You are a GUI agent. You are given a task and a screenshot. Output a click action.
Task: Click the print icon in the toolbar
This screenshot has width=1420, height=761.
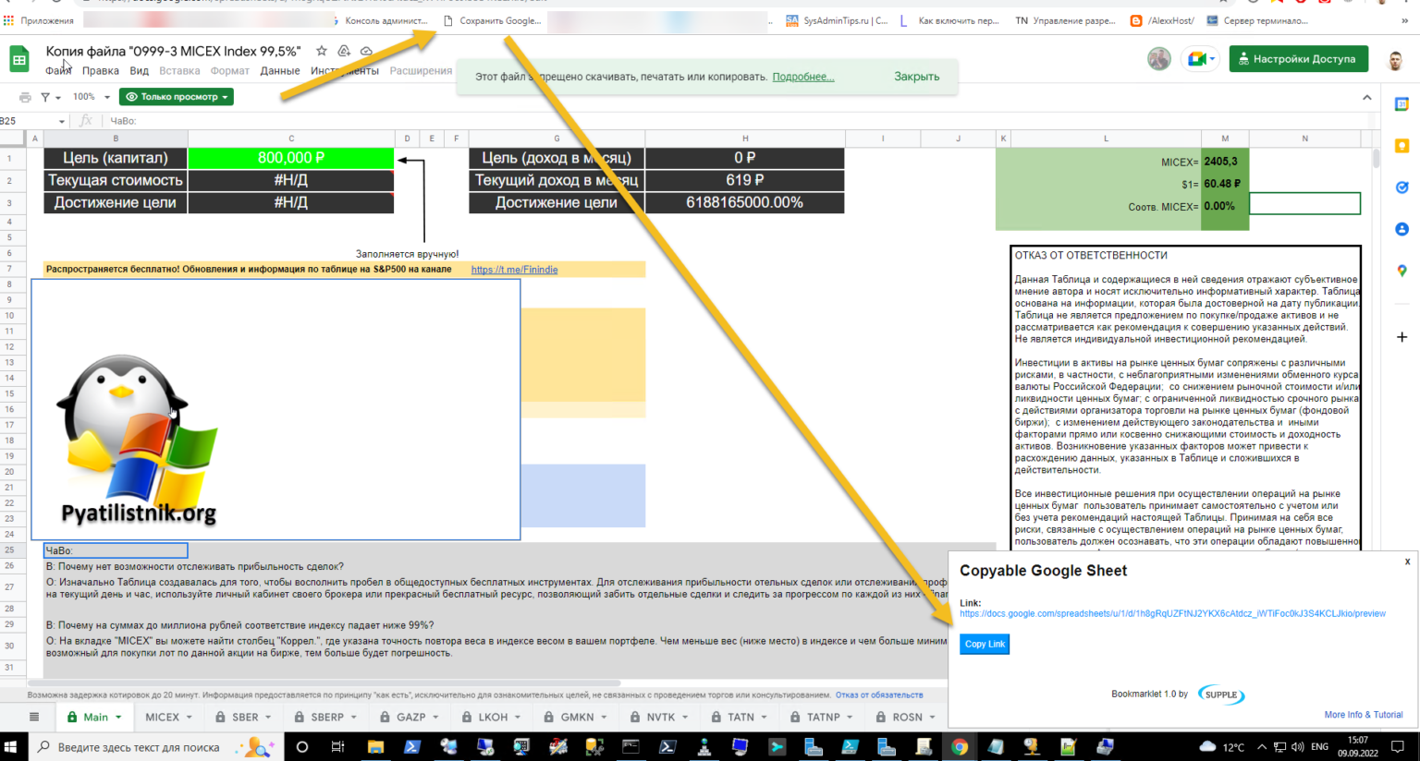click(25, 97)
